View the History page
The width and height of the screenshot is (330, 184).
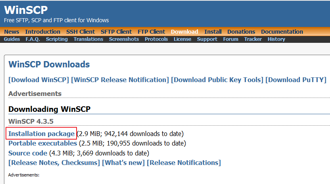276,39
